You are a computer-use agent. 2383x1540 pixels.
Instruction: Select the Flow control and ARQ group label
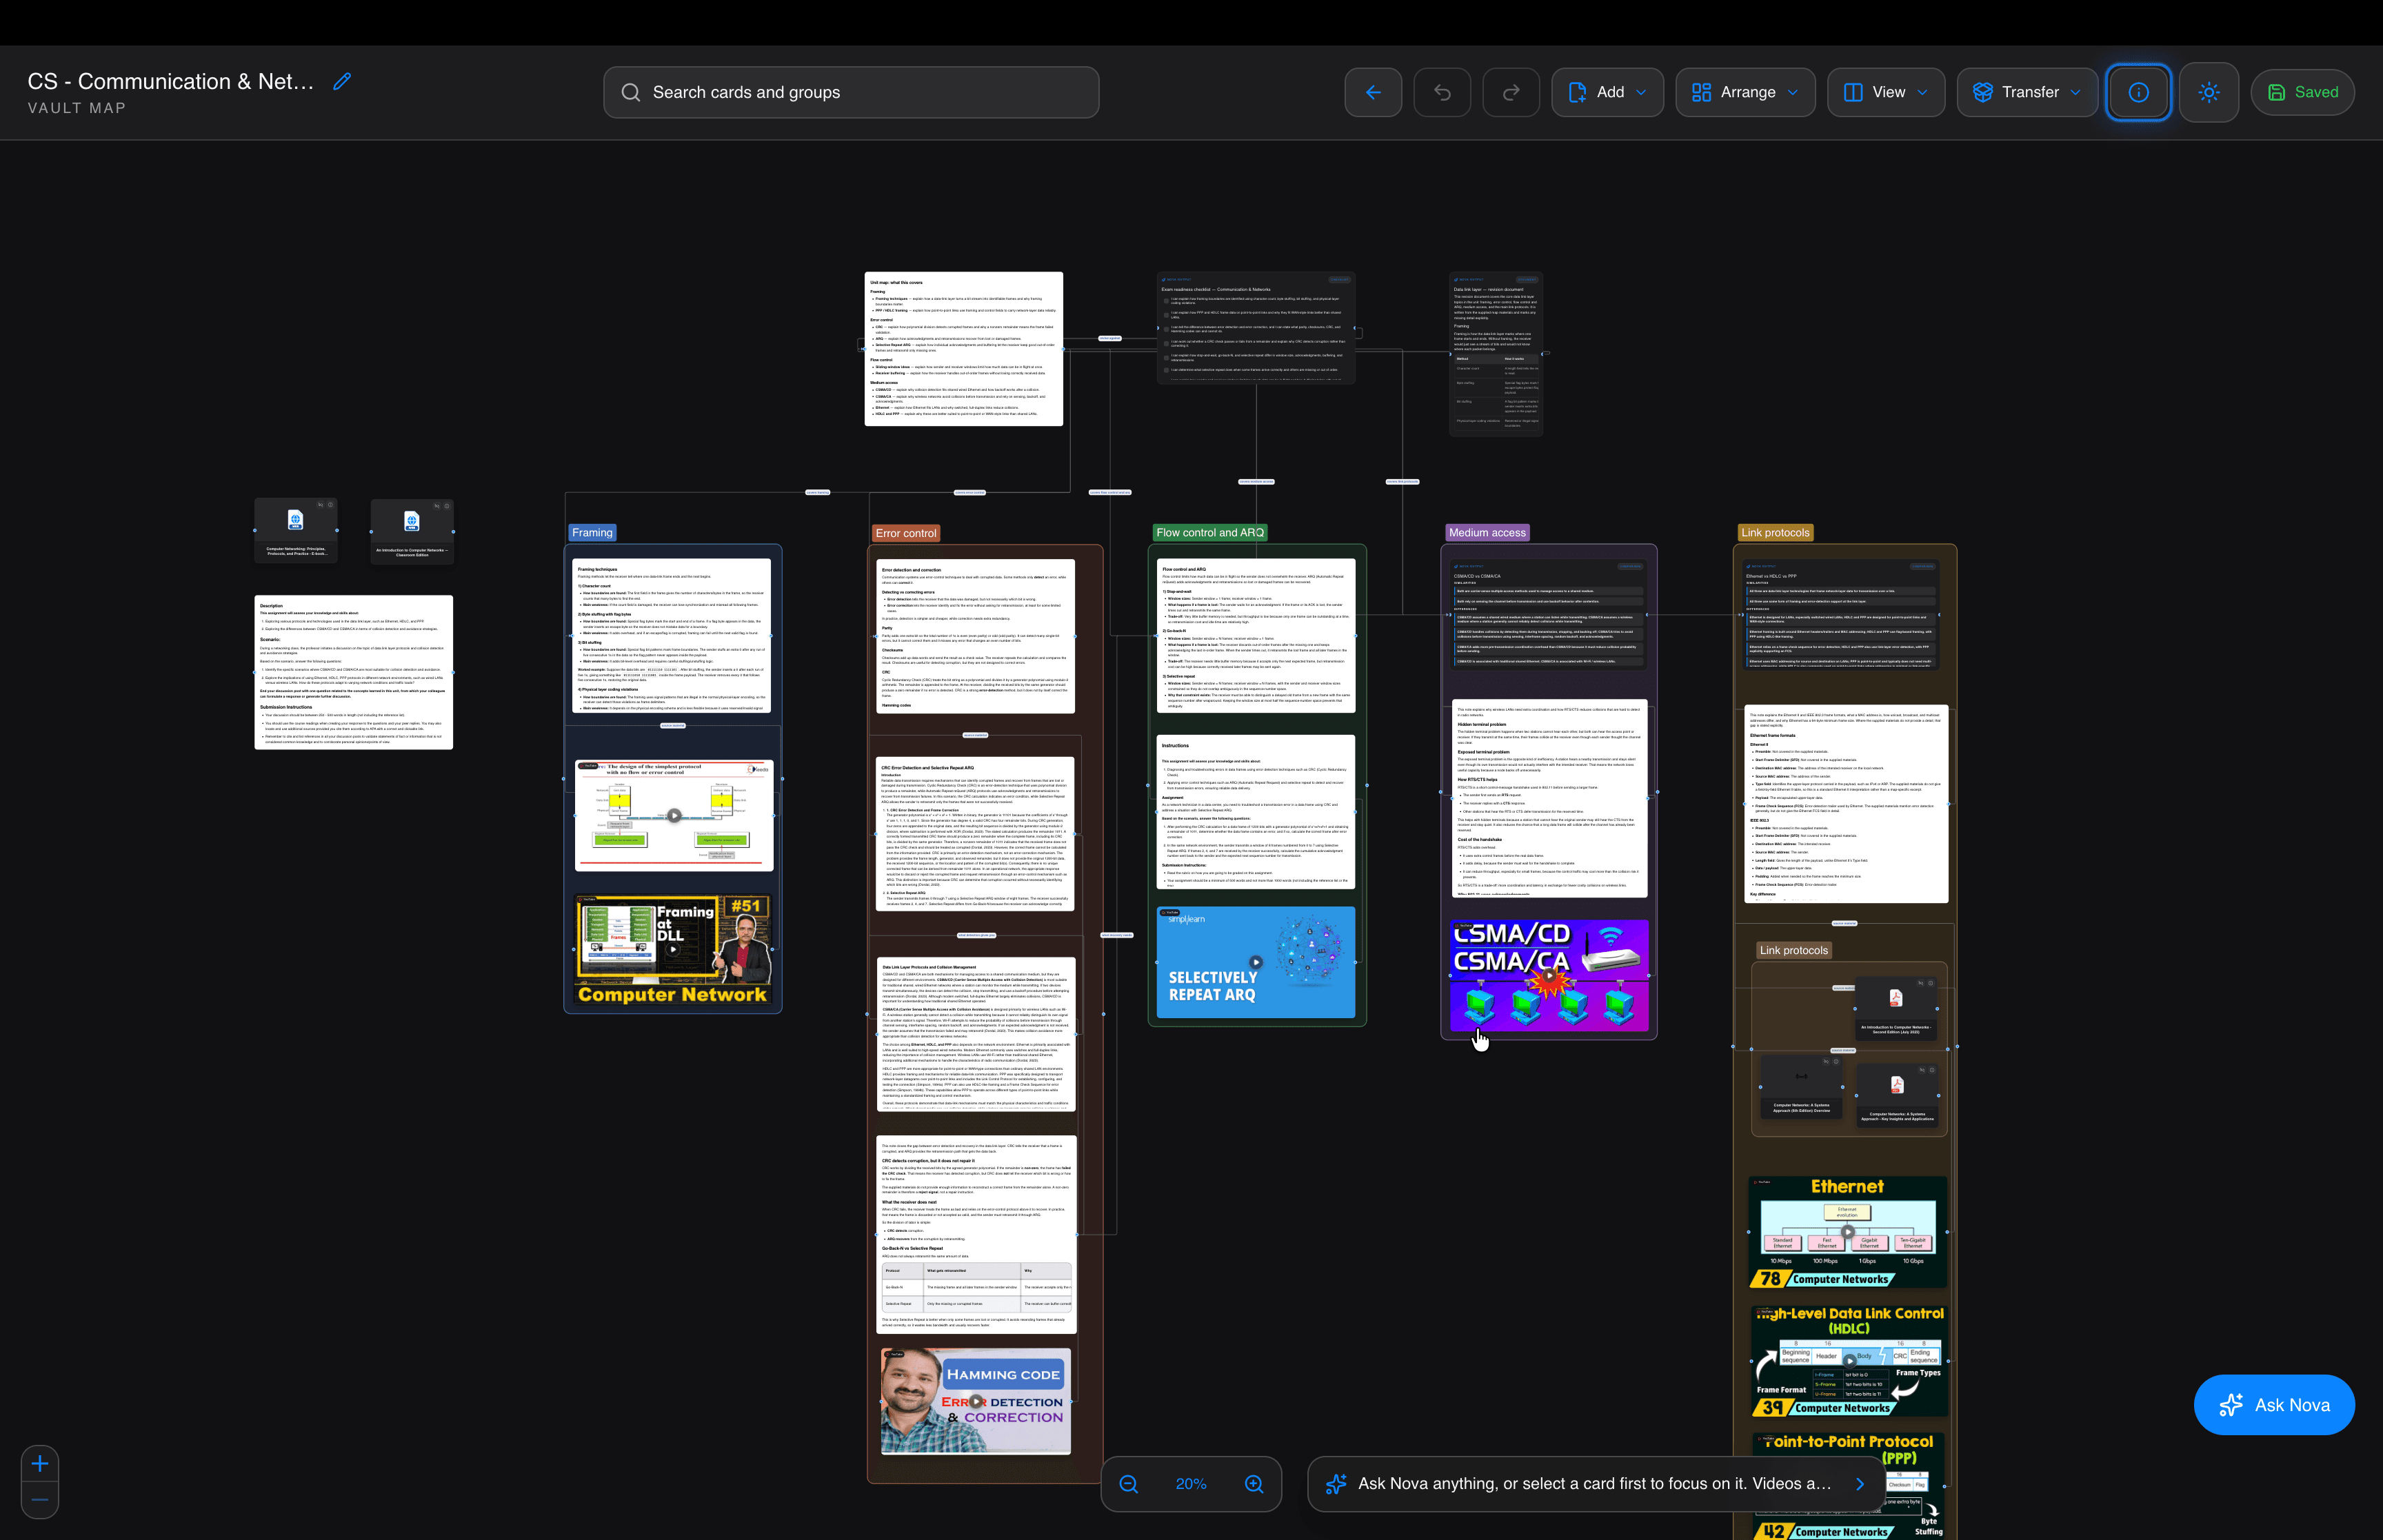pyautogui.click(x=1210, y=533)
